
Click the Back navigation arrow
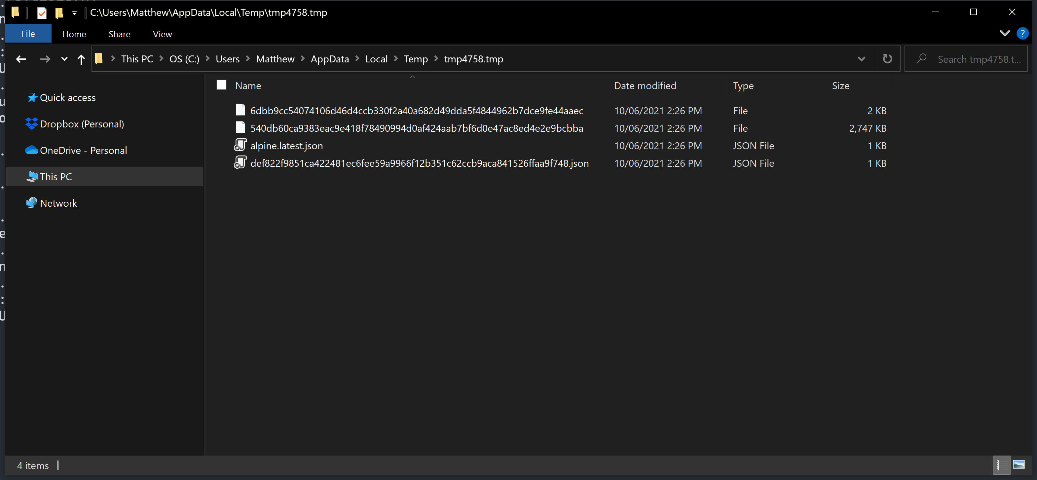pyautogui.click(x=21, y=59)
